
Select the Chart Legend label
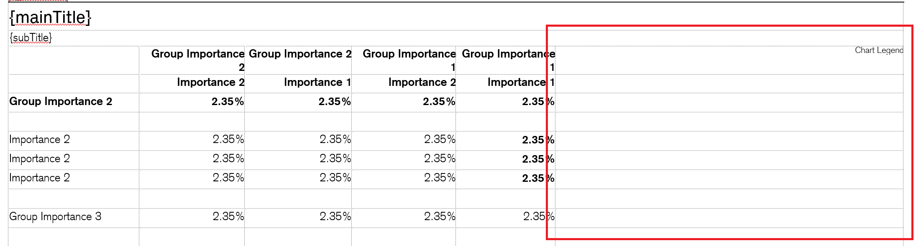pos(879,50)
